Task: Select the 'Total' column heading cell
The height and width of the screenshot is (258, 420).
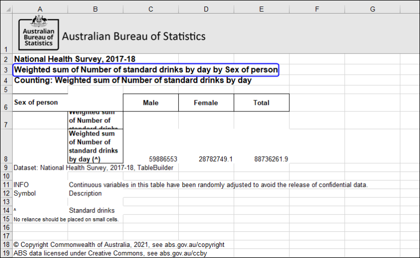Action: pyautogui.click(x=261, y=103)
